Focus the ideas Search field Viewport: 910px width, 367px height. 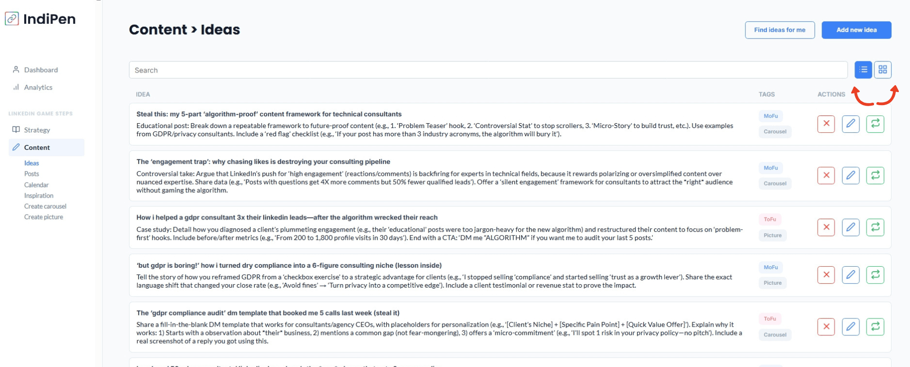[x=488, y=70]
